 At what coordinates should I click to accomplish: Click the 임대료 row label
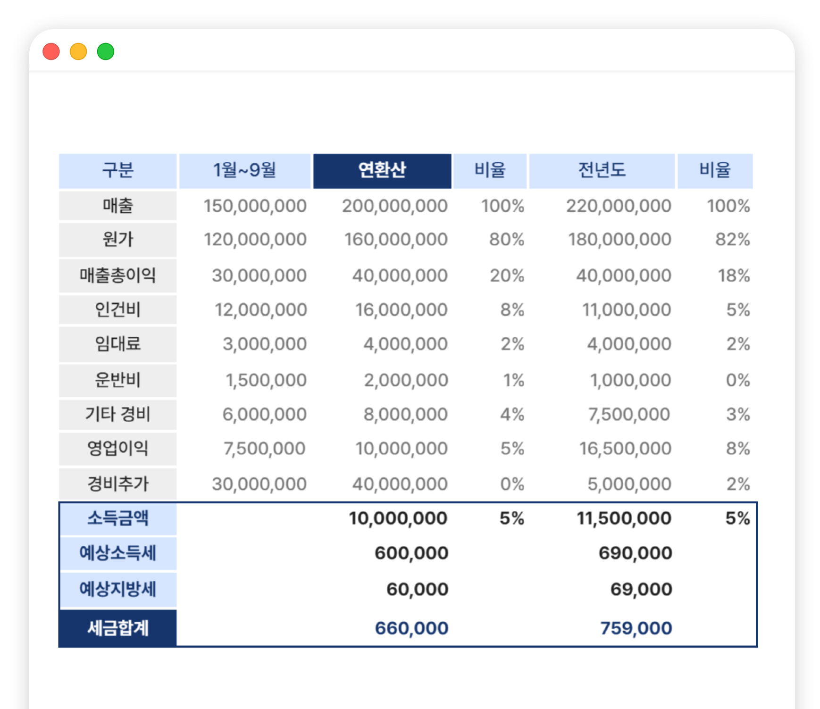tap(118, 344)
